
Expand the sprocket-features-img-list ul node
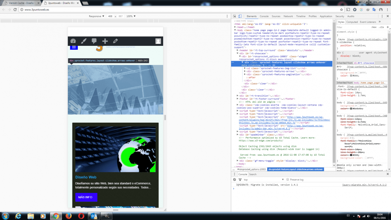(x=245, y=68)
